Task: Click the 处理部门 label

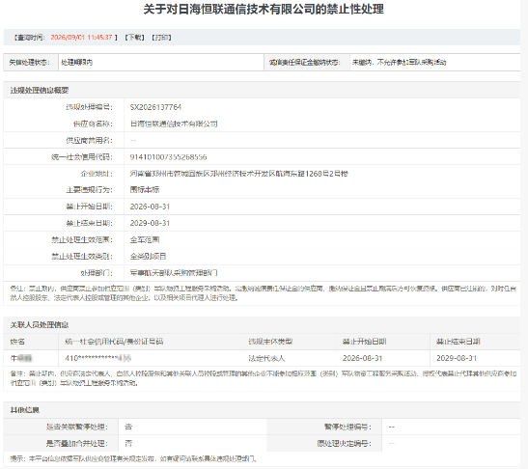Action: 97,273
